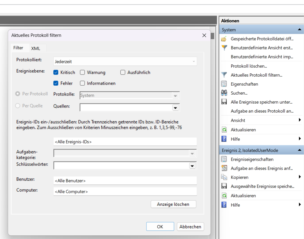Select the Per Quelle radio button

[18, 106]
